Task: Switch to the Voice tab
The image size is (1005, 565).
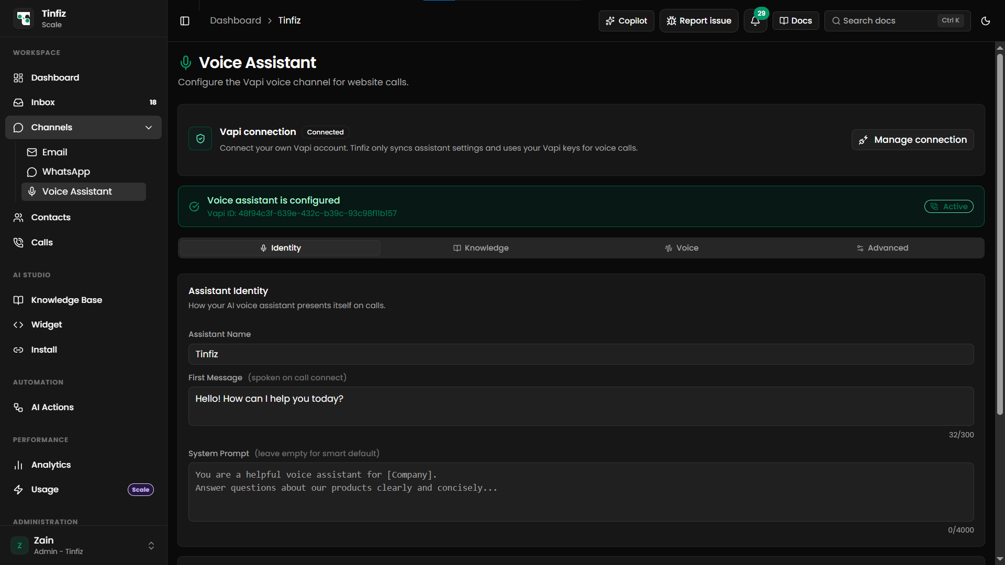Action: pos(682,248)
